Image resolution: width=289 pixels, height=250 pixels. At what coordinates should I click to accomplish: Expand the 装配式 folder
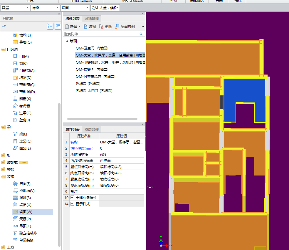click(3, 163)
